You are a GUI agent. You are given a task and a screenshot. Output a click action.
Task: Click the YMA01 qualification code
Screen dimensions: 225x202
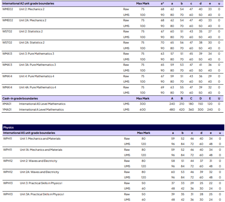(7, 110)
